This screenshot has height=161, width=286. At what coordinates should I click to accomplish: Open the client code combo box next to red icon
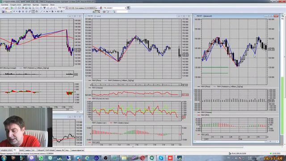point(114,8)
